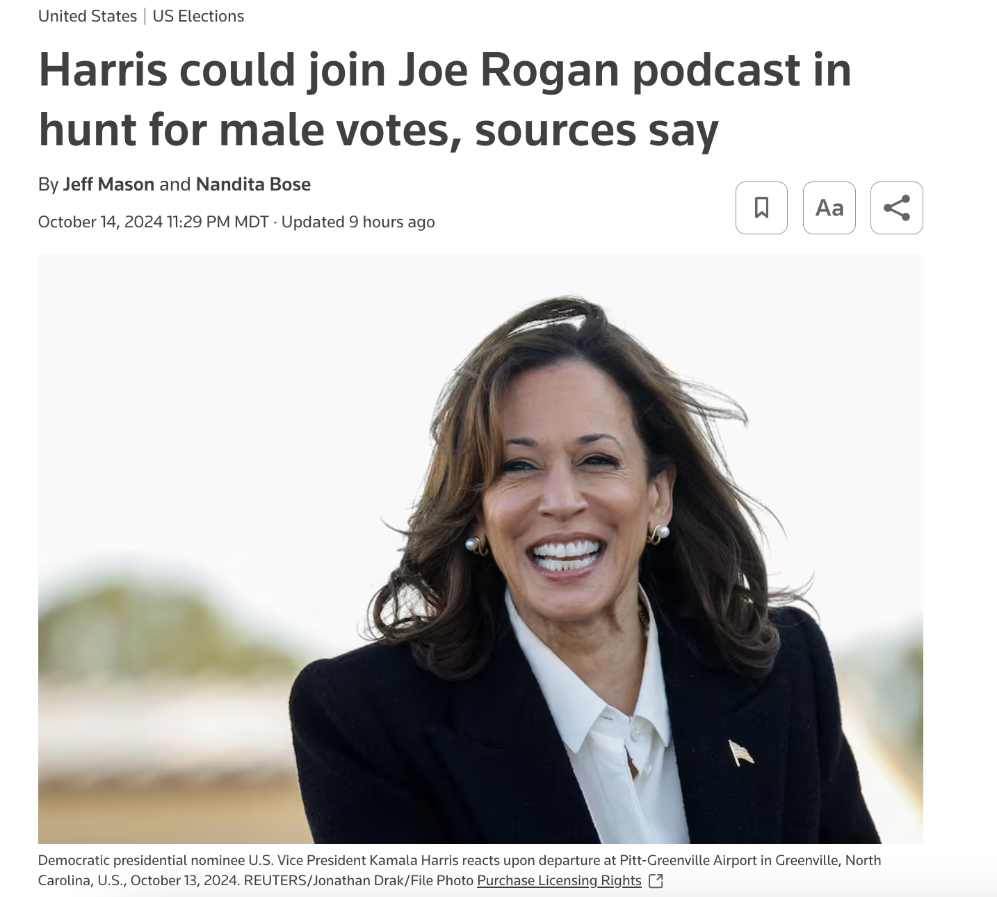This screenshot has height=897, width=997.
Task: View author Nandita Bose's profile
Action: pos(253,184)
